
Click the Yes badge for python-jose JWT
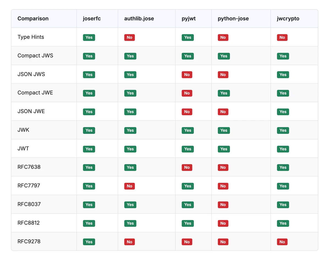[224, 149]
